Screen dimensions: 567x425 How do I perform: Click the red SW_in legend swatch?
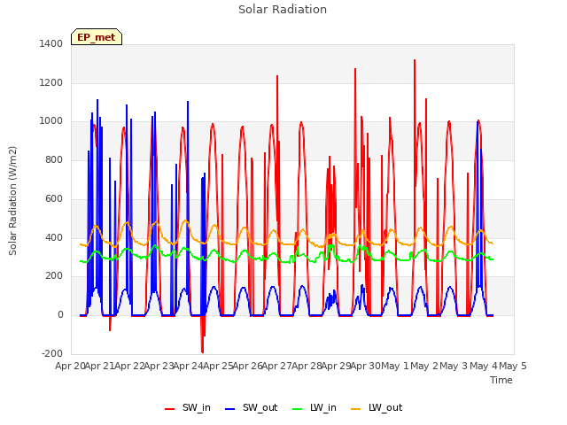(169, 409)
